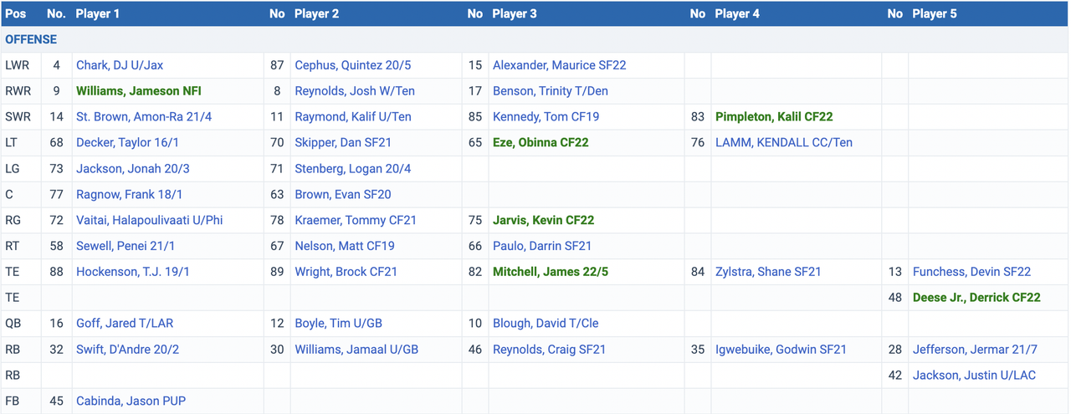Click Goff, Jared T/LAR link
Viewport: 1071px width, 414px height.
125,324
